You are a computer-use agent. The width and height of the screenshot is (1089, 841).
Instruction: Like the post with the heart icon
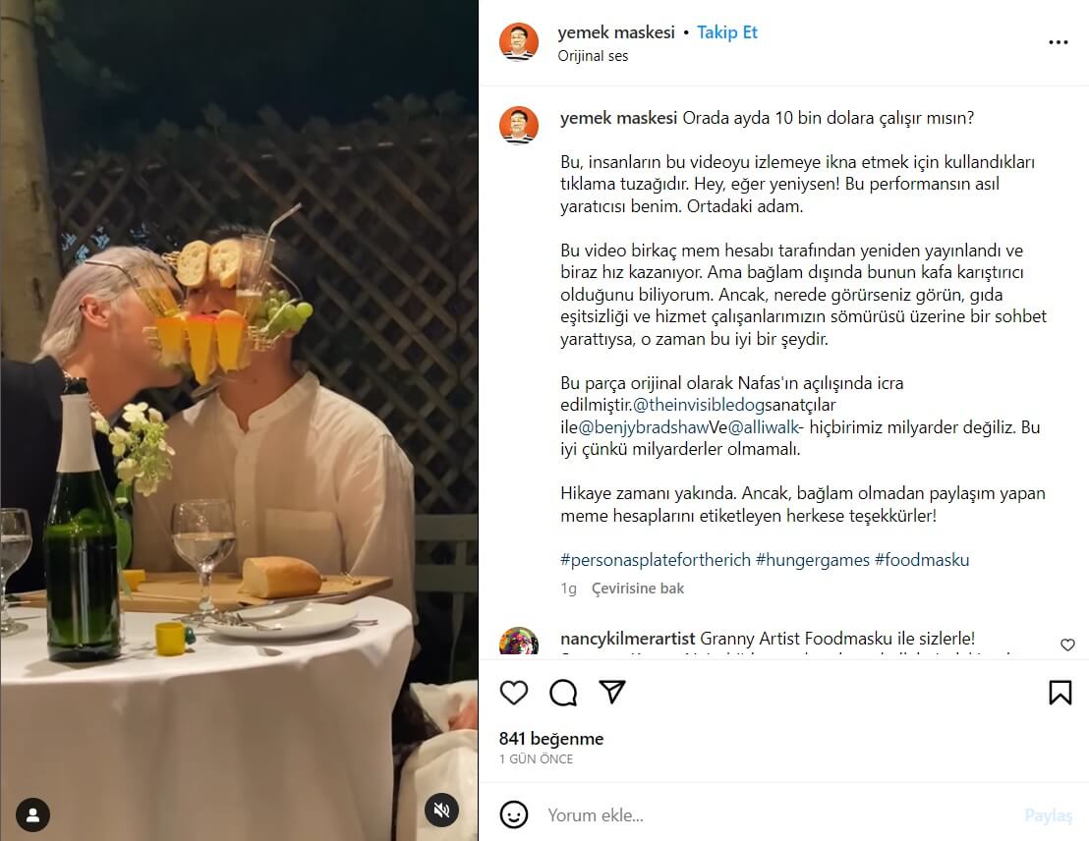click(x=514, y=693)
